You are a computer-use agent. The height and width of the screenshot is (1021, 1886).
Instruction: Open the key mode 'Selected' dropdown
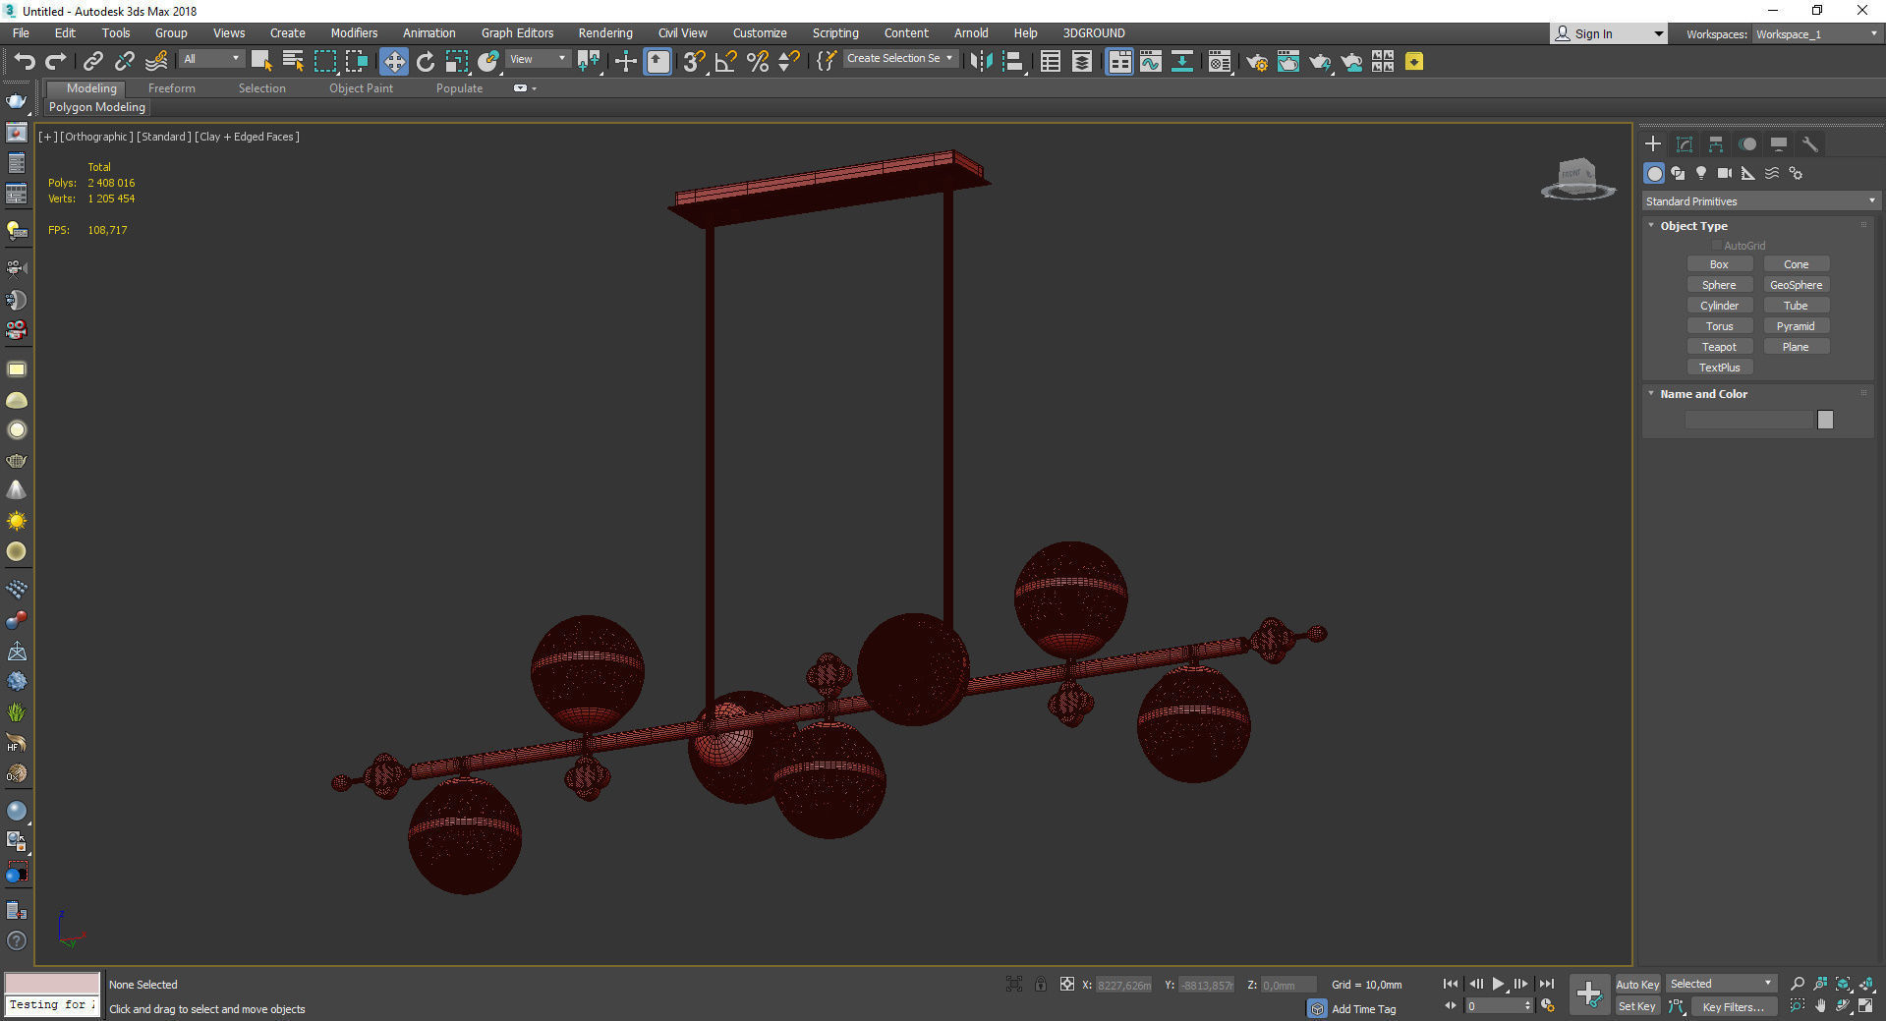click(x=1721, y=984)
